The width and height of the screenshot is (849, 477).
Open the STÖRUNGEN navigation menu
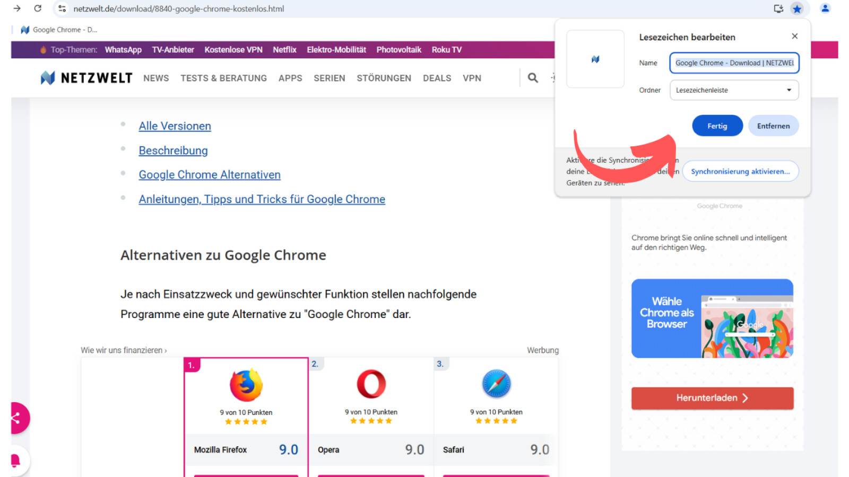(384, 78)
